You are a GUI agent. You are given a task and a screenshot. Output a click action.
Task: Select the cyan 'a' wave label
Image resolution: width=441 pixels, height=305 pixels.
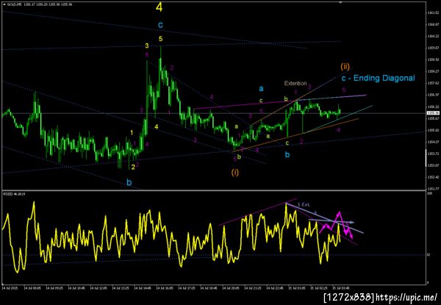click(x=261, y=89)
